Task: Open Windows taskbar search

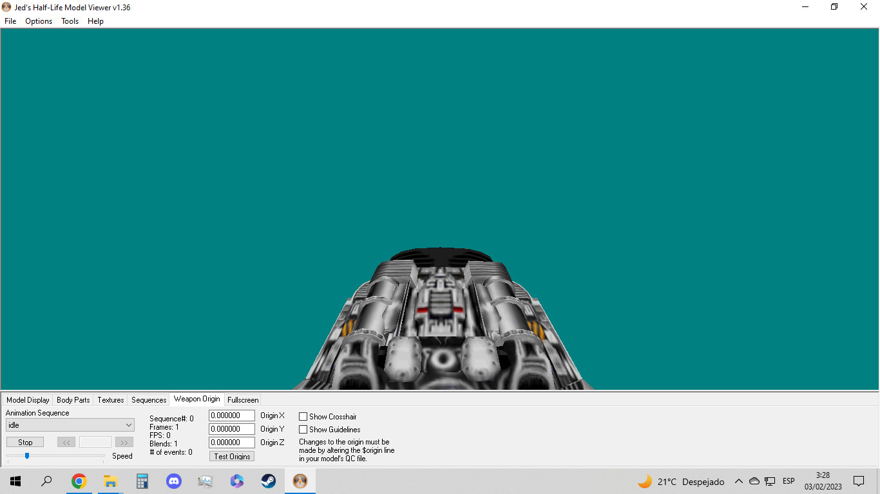Action: coord(46,481)
